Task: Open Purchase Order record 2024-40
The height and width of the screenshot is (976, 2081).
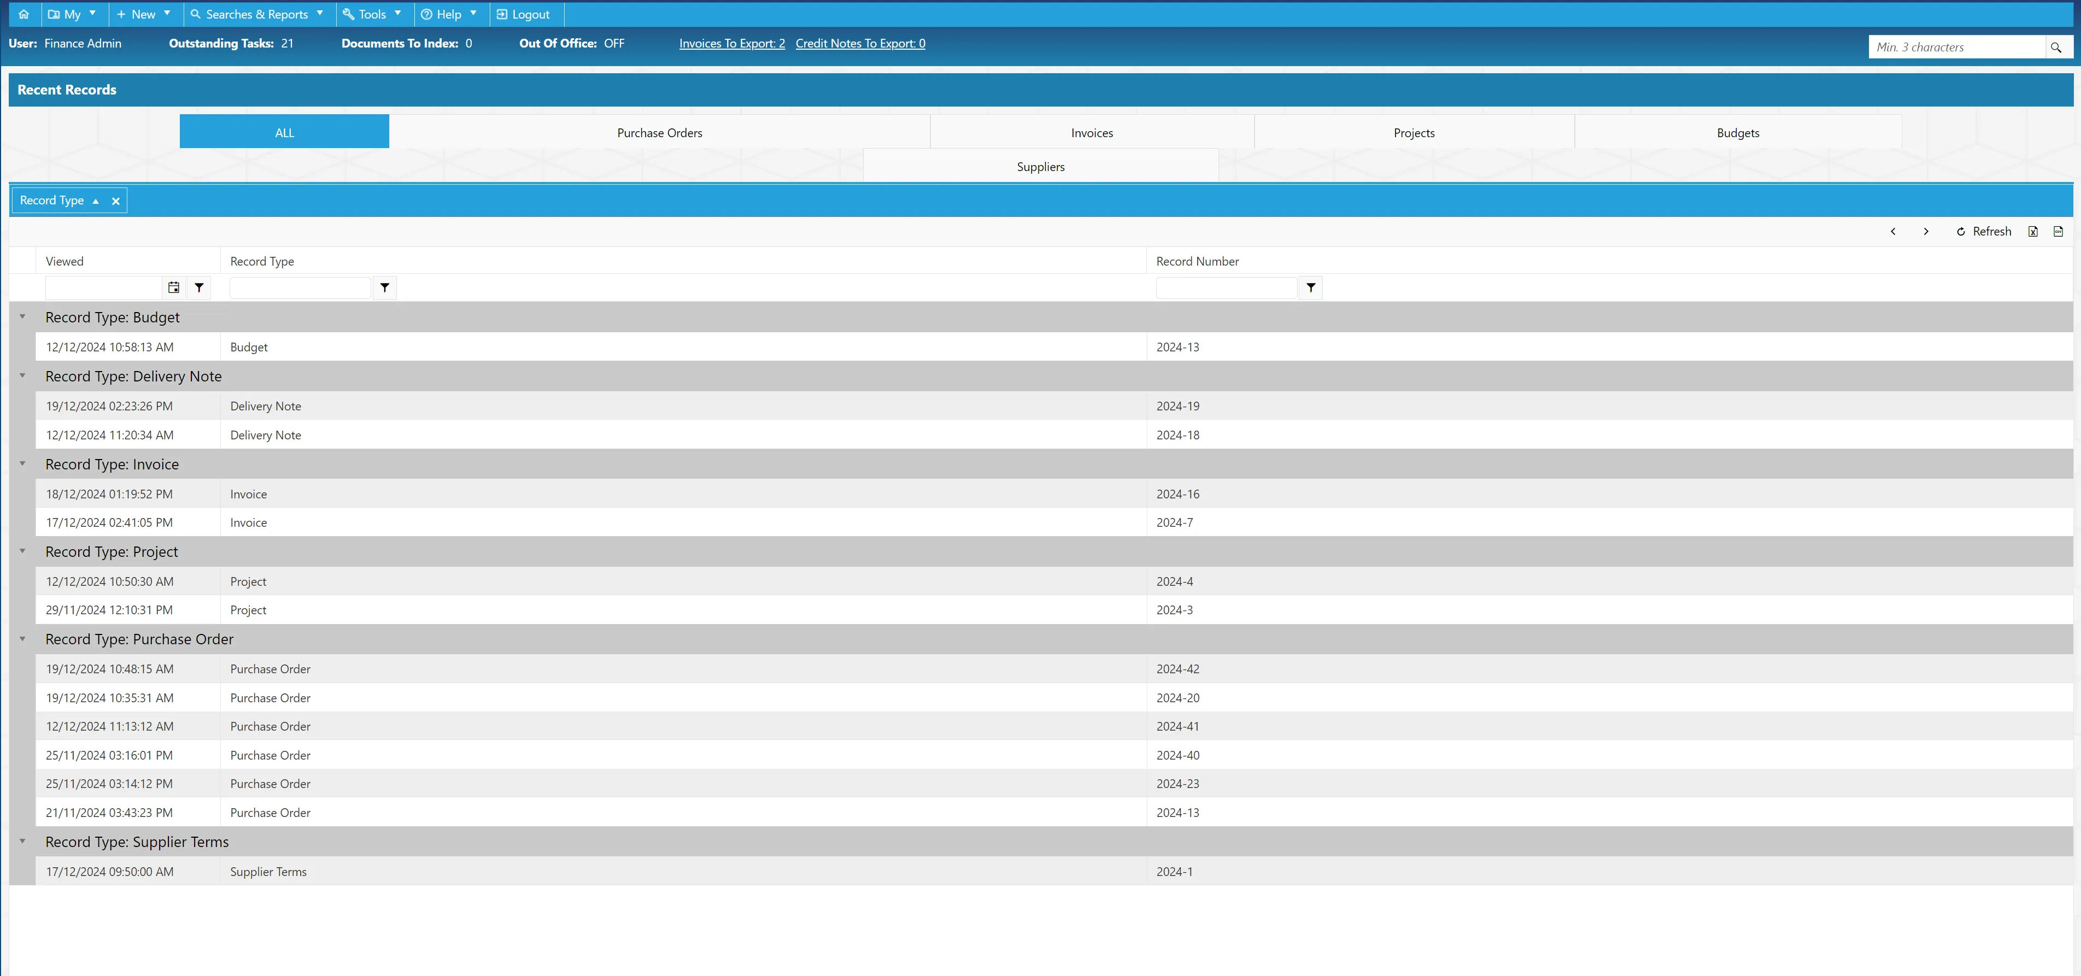Action: 1054,755
